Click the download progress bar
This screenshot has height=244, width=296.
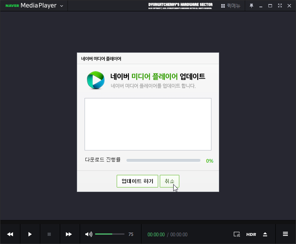tap(163, 160)
